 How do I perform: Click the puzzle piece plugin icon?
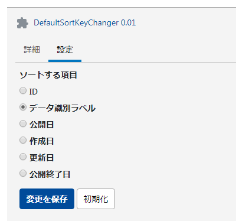pos(22,23)
